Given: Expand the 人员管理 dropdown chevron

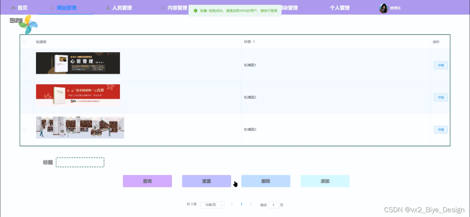Looking at the screenshot, I should [x=136, y=8].
